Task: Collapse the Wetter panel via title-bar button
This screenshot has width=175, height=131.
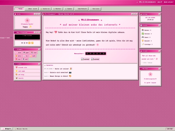Action: tap(159, 69)
